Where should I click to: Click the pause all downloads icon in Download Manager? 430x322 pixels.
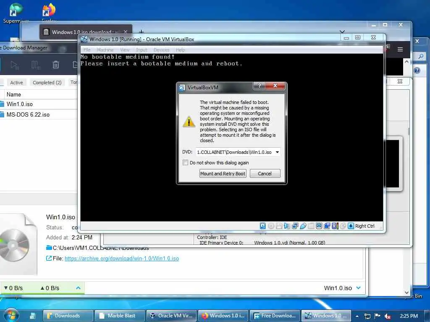pyautogui.click(x=35, y=65)
